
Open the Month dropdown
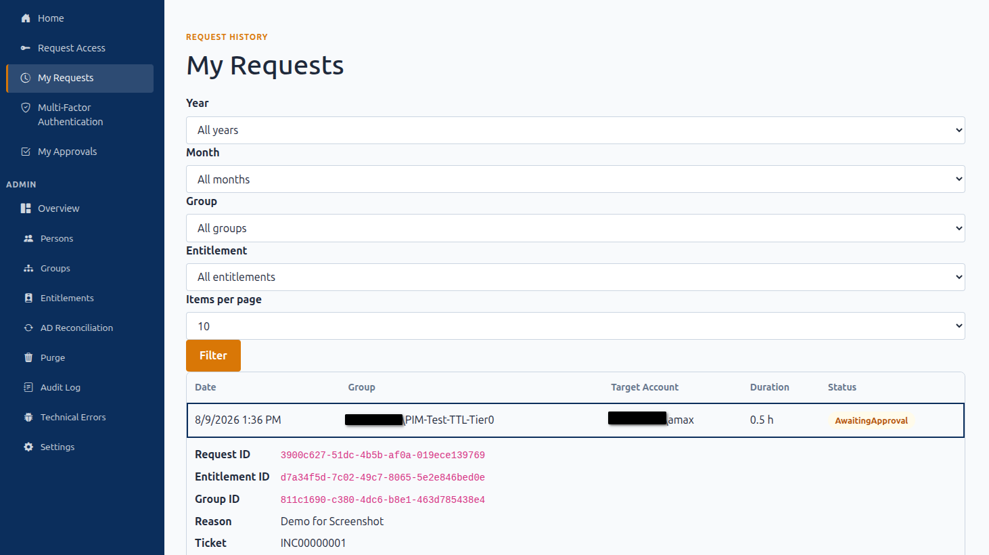tap(576, 179)
